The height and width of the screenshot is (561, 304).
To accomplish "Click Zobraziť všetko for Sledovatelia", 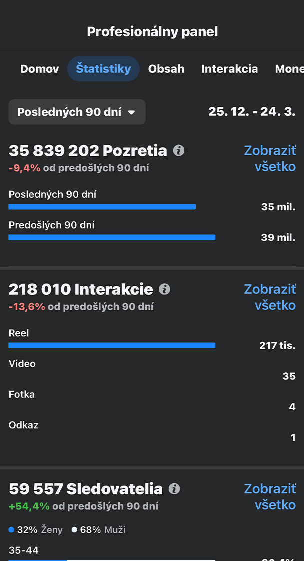I will pyautogui.click(x=270, y=496).
